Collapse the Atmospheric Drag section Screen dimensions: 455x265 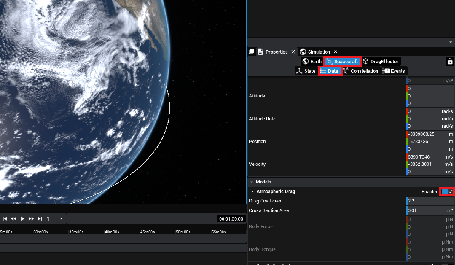tap(252, 192)
